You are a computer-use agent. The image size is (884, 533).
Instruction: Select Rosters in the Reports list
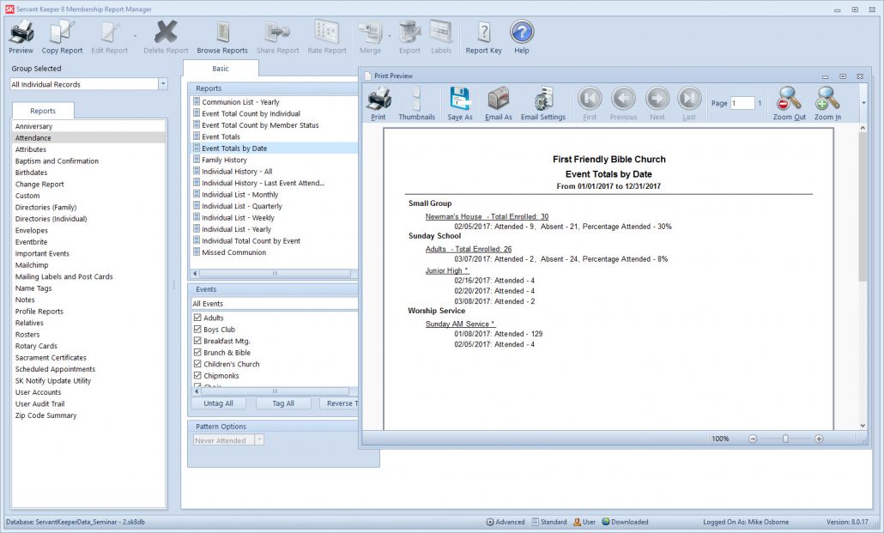point(32,334)
